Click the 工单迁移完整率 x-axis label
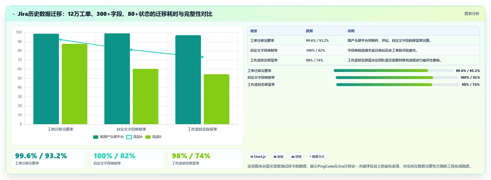Image resolution: width=491 pixels, height=180 pixels. coord(60,129)
